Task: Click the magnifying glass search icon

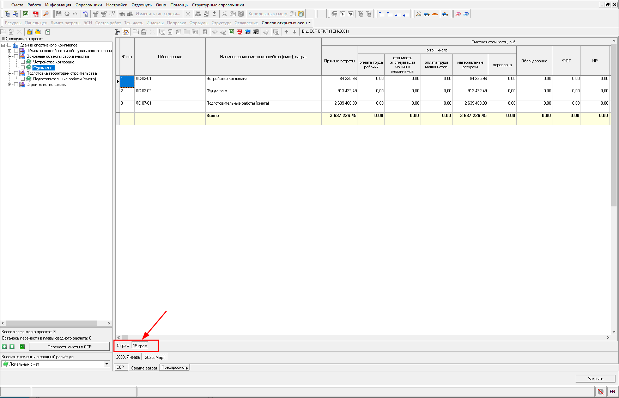Action: pyautogui.click(x=46, y=14)
